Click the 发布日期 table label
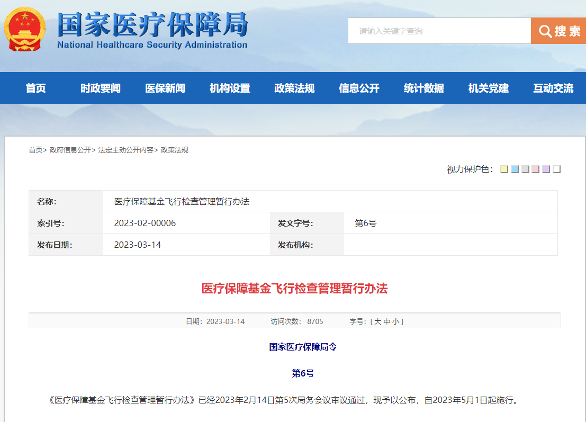The width and height of the screenshot is (586, 422). tap(55, 245)
